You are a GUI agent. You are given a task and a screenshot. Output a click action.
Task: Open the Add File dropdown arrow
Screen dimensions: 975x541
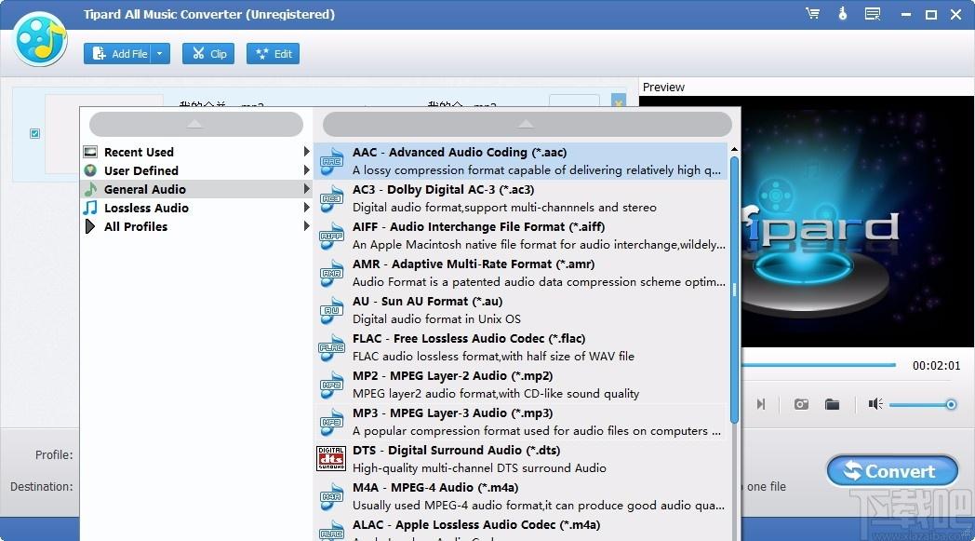coord(160,53)
